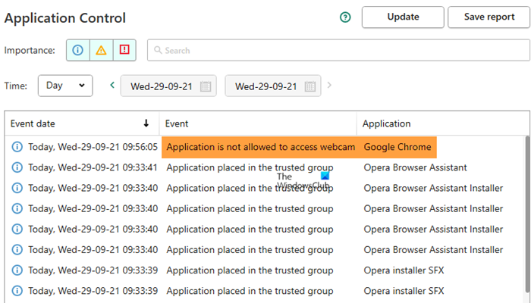The height and width of the screenshot is (303, 531).
Task: Click the Event column header
Action: pos(177,123)
